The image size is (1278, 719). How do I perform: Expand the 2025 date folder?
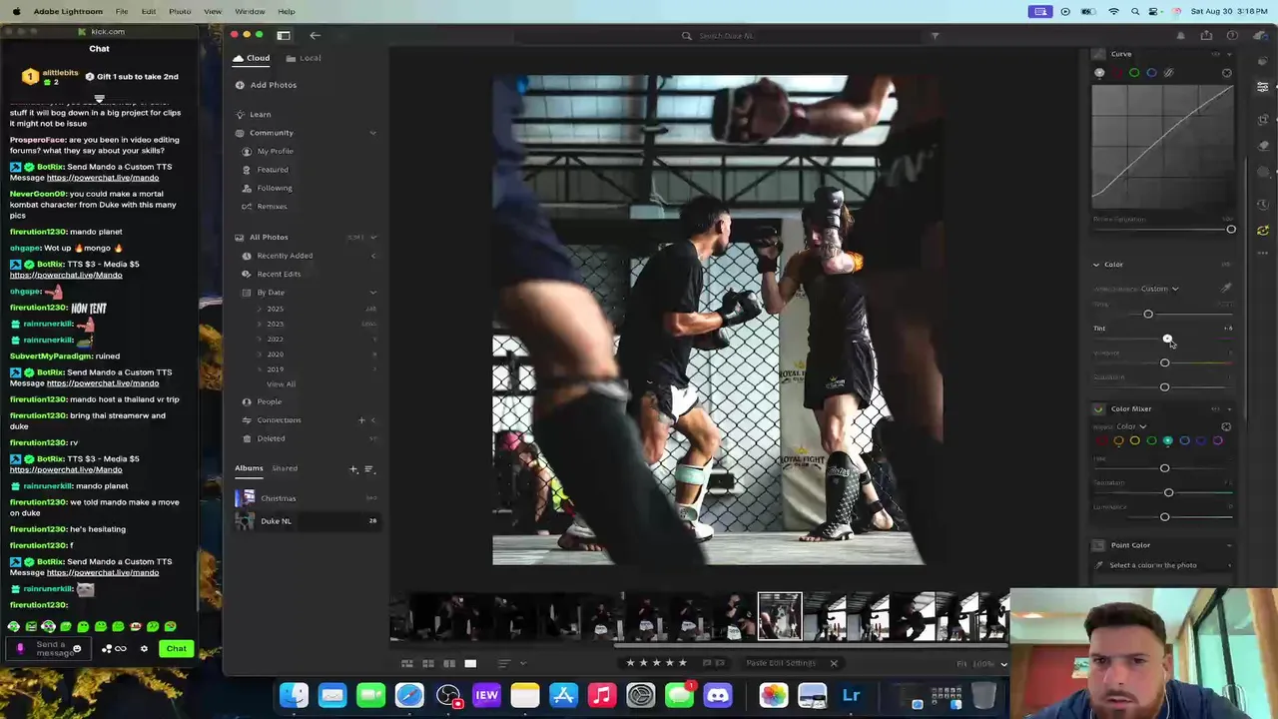[x=260, y=309]
